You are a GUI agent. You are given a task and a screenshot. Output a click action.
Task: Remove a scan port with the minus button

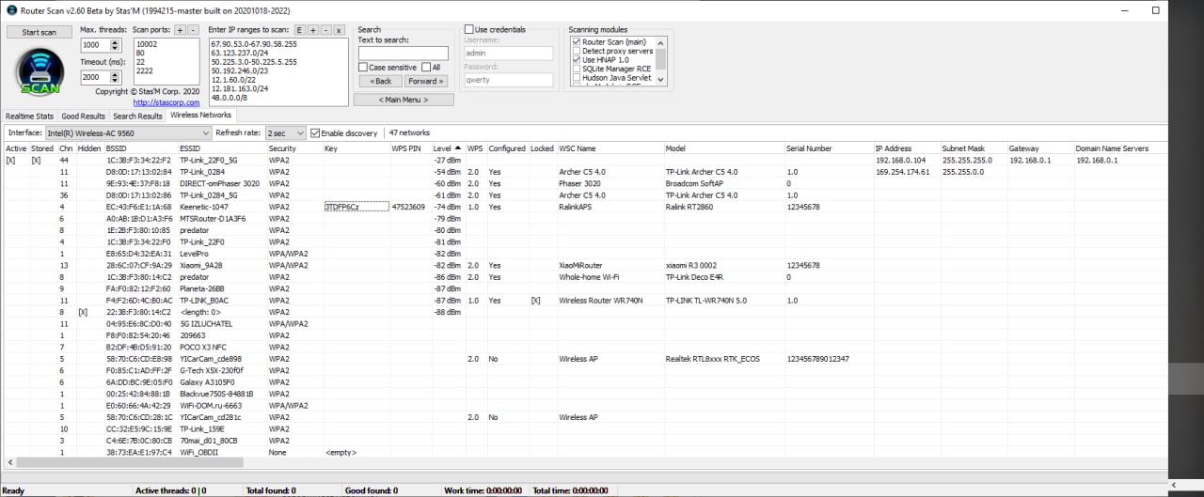(194, 30)
